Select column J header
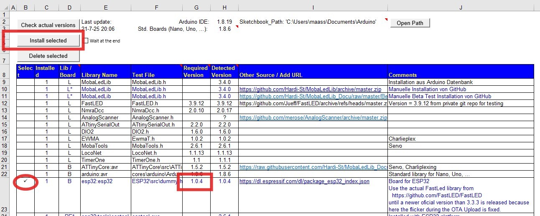The height and width of the screenshot is (216, 540). (460, 7)
